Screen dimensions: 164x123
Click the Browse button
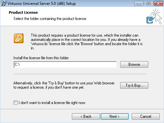[134, 64]
